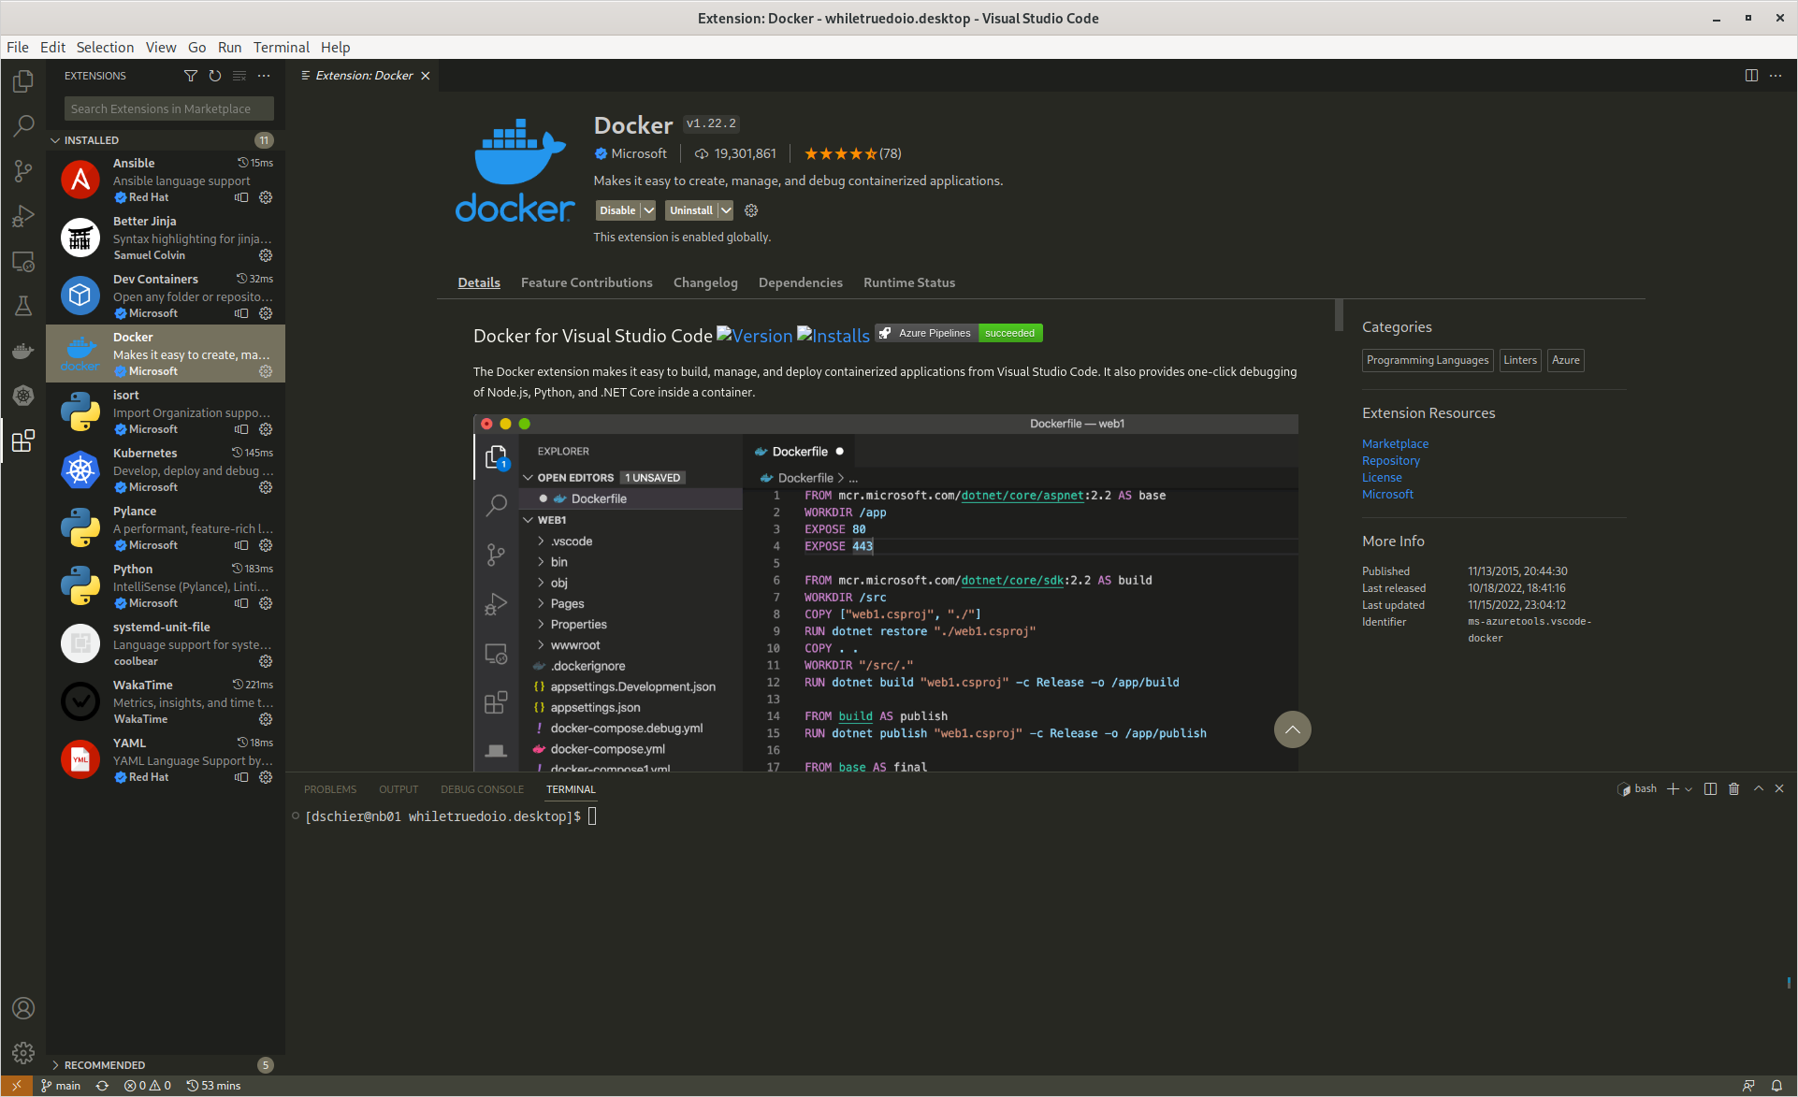Open the Uninstall button dropdown arrow
The width and height of the screenshot is (1798, 1097).
tap(725, 210)
